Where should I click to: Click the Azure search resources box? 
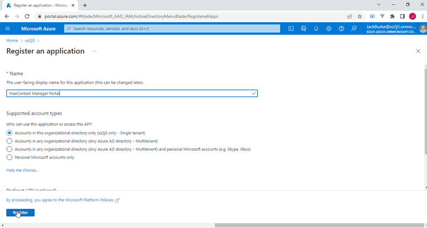point(172,28)
